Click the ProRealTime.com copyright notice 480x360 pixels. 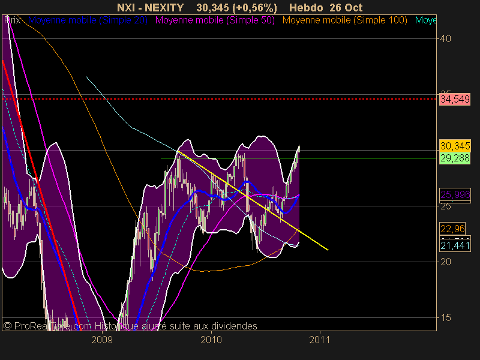click(x=130, y=326)
